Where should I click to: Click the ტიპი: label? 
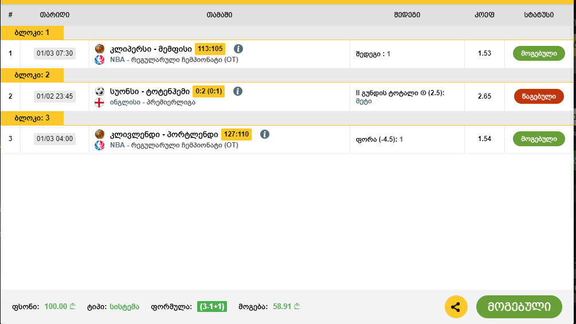pos(97,307)
